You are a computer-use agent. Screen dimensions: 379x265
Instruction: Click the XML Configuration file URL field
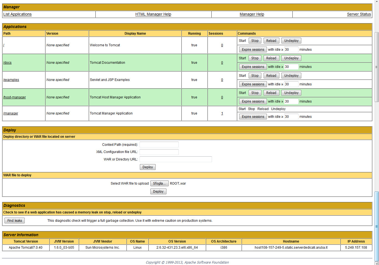pos(159,152)
